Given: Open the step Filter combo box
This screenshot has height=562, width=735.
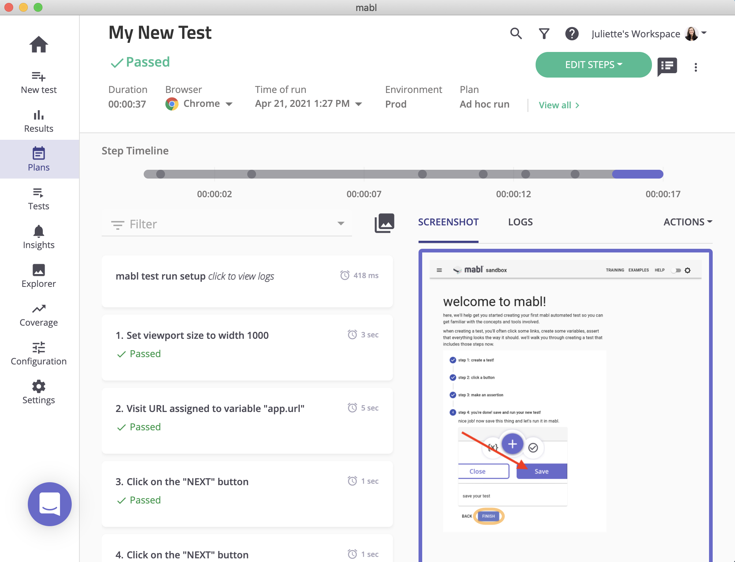Looking at the screenshot, I should tap(227, 224).
